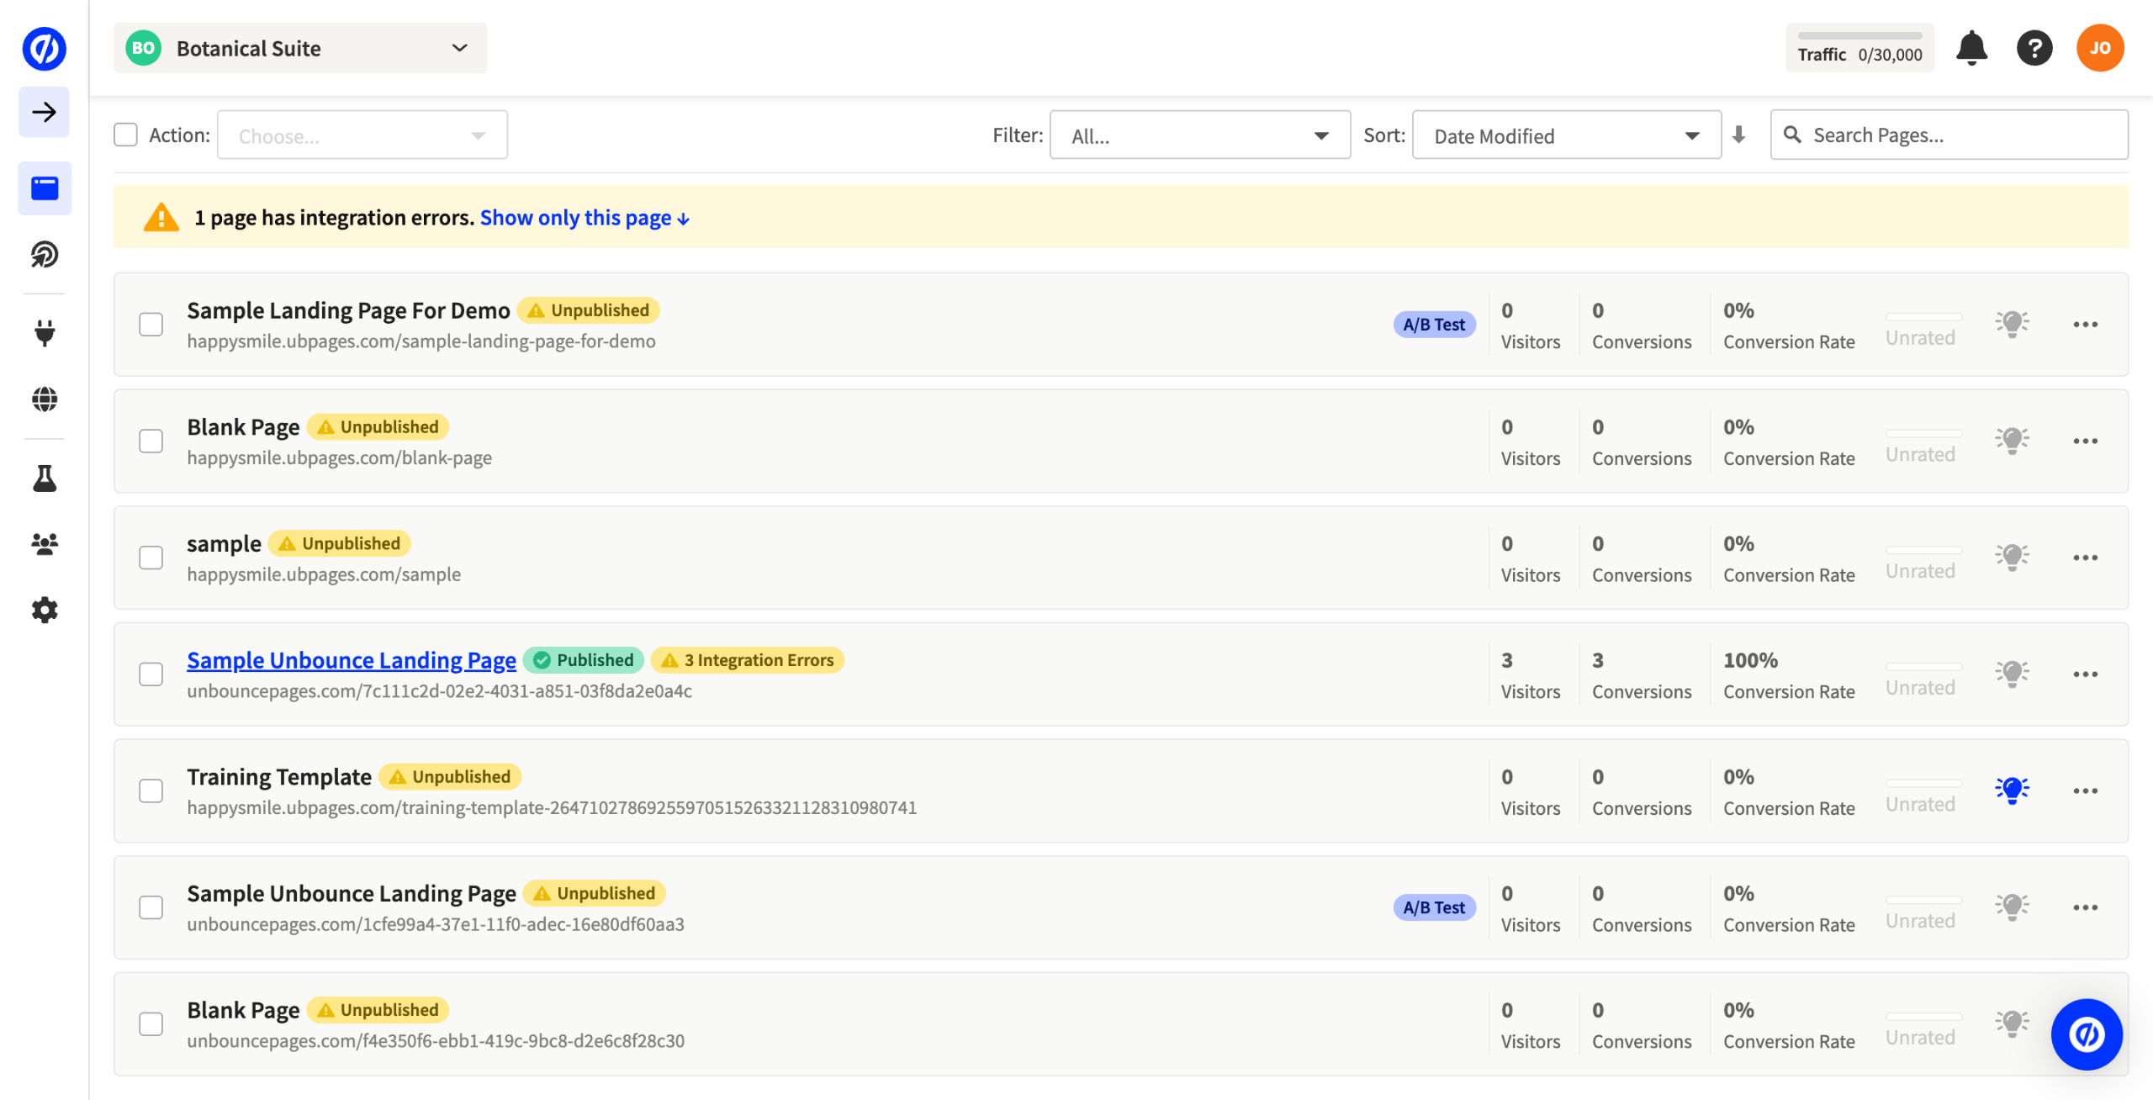Click Show only this page link
The width and height of the screenshot is (2153, 1100).
(x=585, y=218)
